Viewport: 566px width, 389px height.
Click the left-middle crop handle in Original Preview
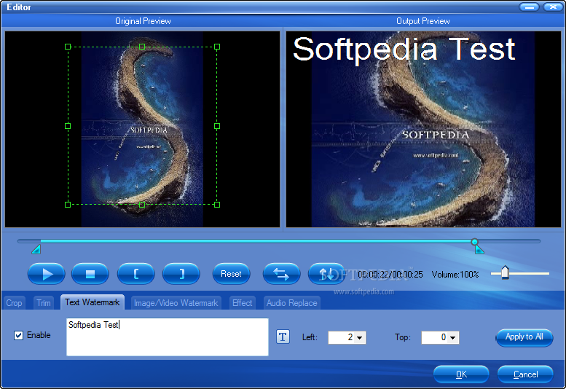(68, 126)
